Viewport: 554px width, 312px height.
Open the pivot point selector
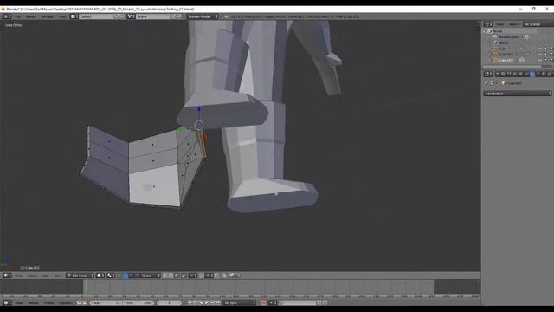coord(111,276)
